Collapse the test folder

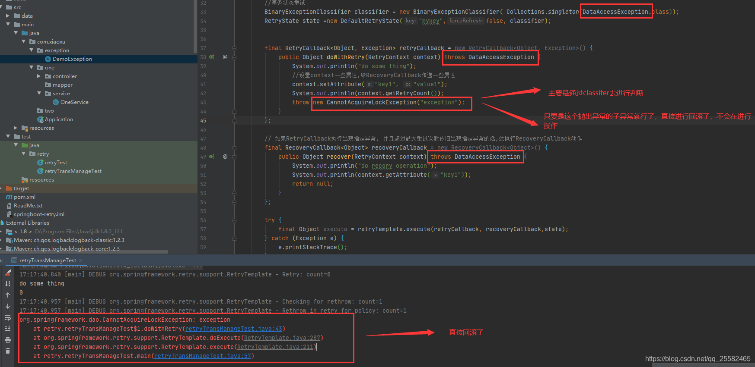click(8, 137)
